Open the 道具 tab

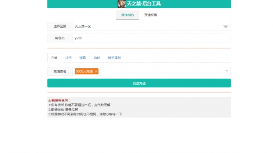coord(83,58)
